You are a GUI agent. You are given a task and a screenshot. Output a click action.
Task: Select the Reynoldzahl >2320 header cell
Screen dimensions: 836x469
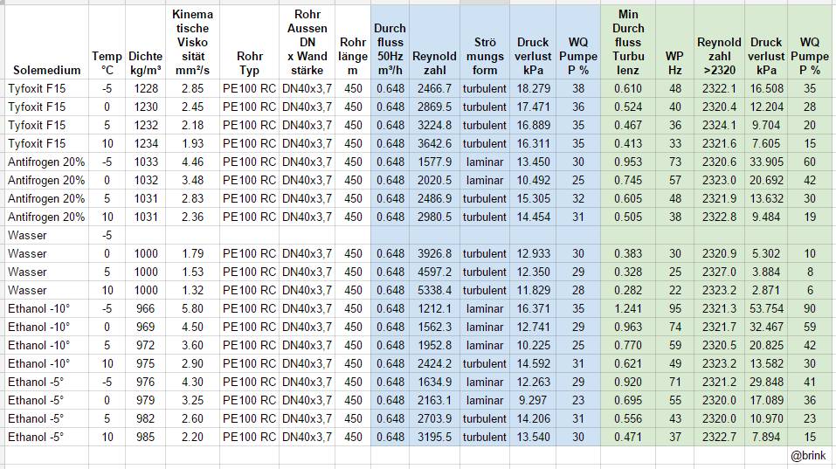click(x=719, y=42)
